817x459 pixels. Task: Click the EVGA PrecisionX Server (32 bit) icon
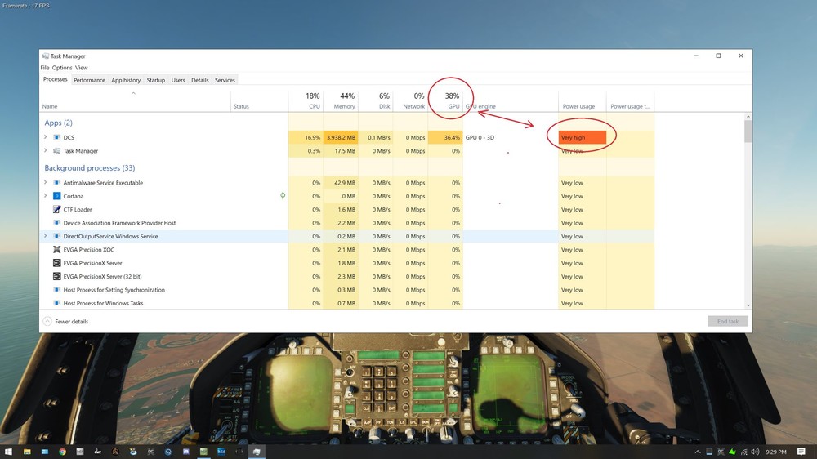(57, 277)
